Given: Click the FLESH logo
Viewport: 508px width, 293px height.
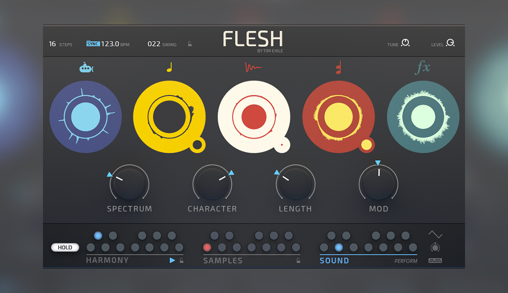Looking at the screenshot, I should pyautogui.click(x=253, y=39).
